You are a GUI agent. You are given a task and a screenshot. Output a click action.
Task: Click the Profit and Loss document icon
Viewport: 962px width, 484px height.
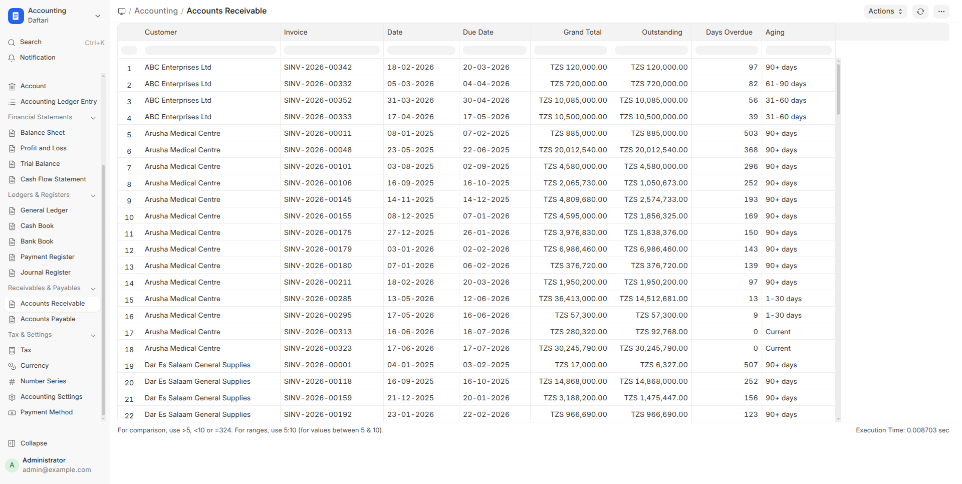tap(12, 149)
